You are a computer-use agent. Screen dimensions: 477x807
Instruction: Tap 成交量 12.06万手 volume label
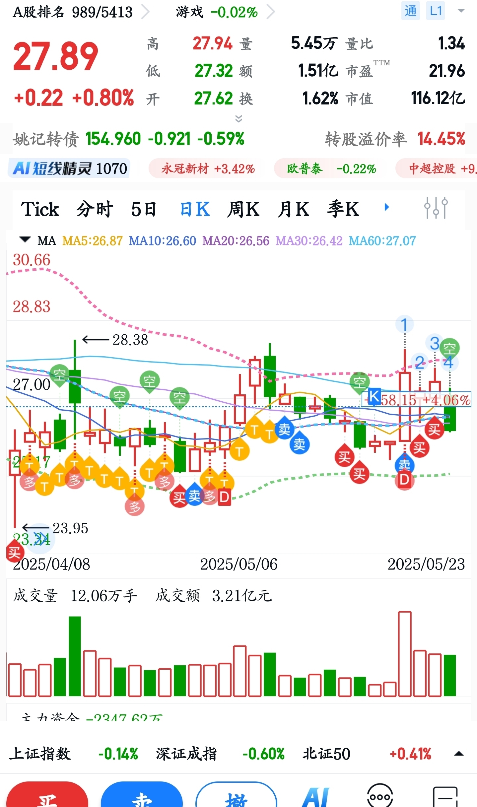pos(75,595)
